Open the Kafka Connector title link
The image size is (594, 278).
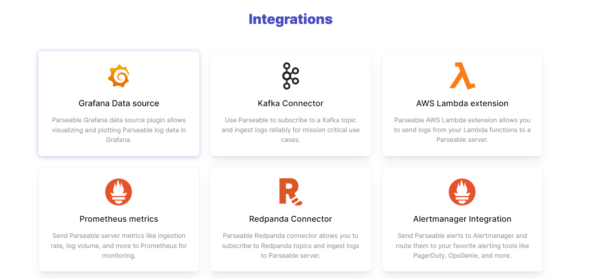point(290,103)
